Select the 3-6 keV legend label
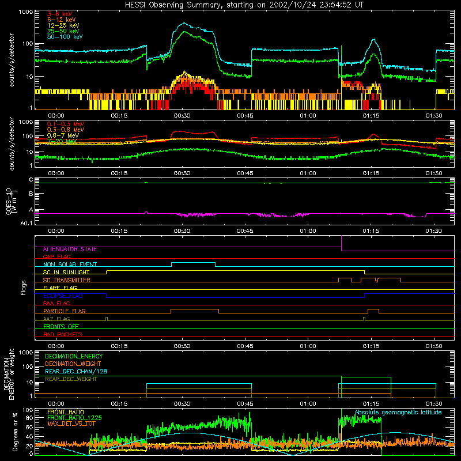The width and height of the screenshot is (461, 461). click(60, 14)
